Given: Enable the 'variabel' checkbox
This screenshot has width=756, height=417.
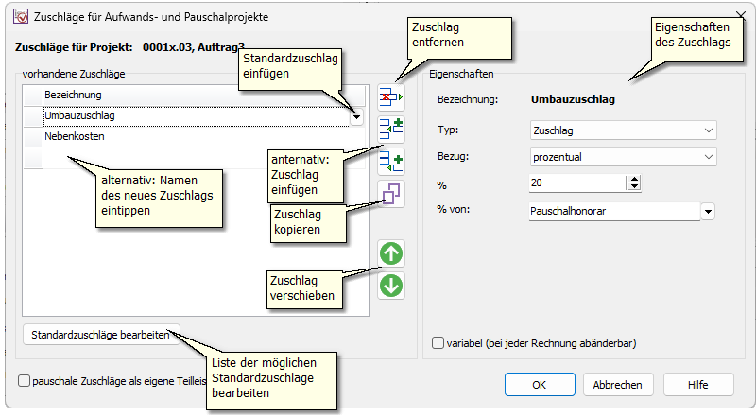Looking at the screenshot, I should [438, 343].
